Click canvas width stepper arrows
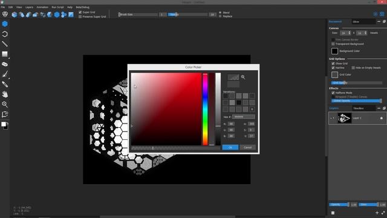The image size is (387, 218). pos(350,33)
